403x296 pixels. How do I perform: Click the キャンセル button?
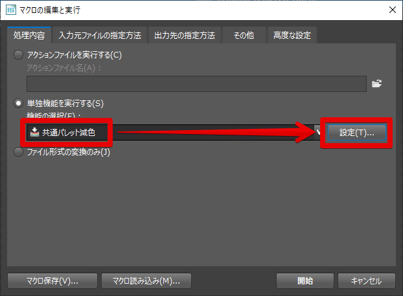click(367, 281)
